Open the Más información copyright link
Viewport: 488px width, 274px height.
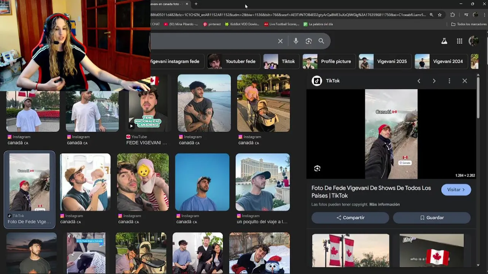point(385,204)
